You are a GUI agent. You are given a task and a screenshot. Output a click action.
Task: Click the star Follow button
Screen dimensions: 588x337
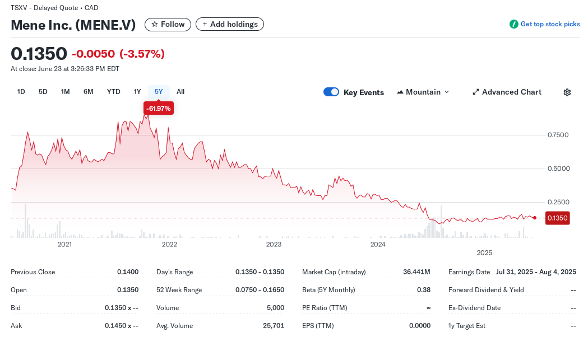point(168,24)
